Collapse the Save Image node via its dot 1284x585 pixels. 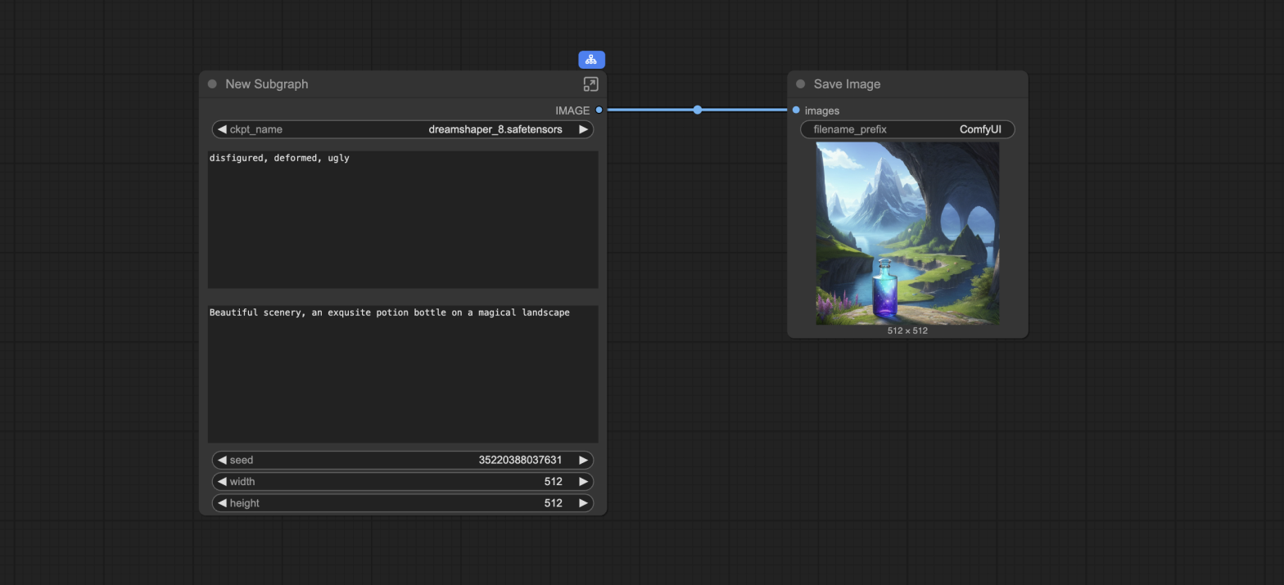coord(800,84)
